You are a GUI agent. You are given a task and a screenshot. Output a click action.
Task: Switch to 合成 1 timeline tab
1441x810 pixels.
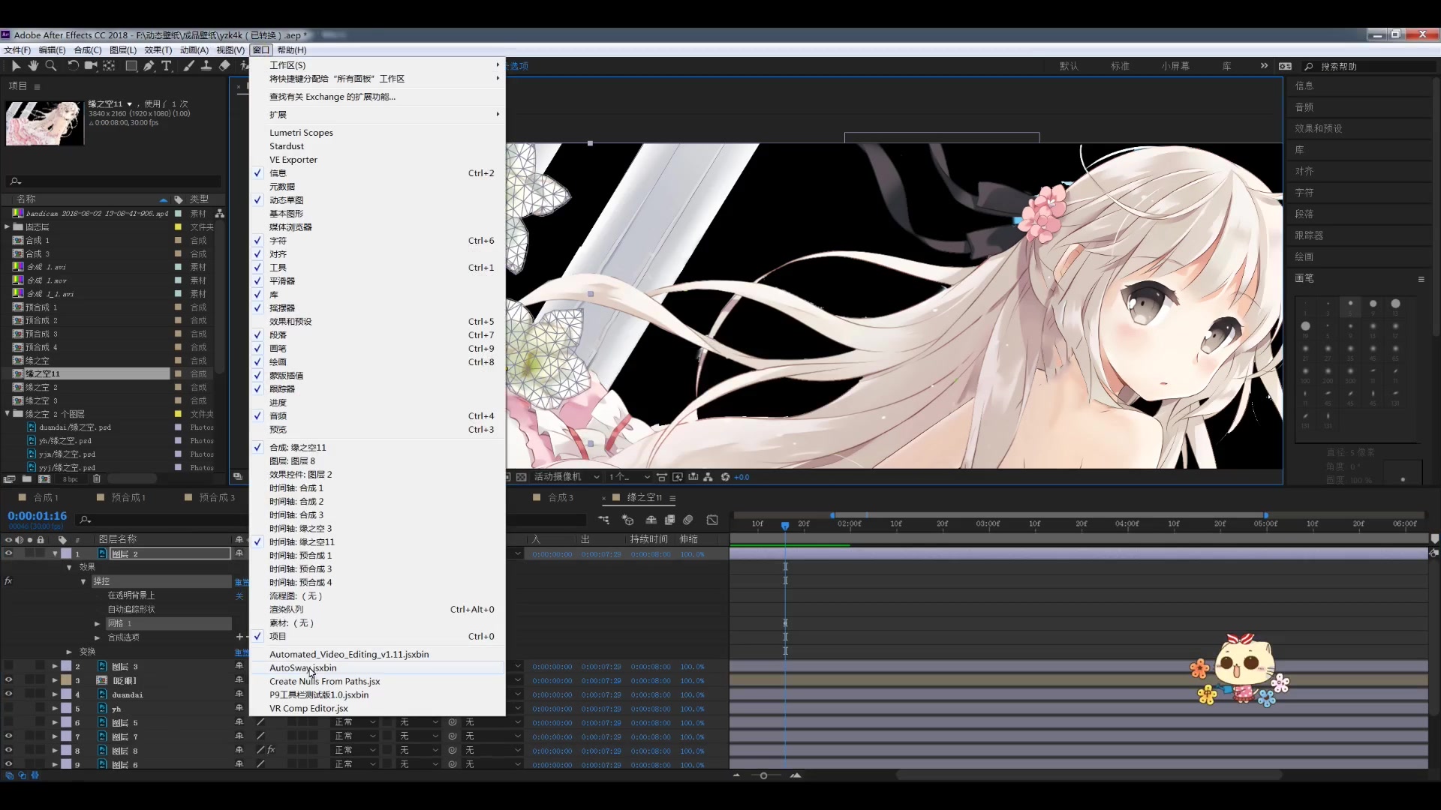click(45, 497)
